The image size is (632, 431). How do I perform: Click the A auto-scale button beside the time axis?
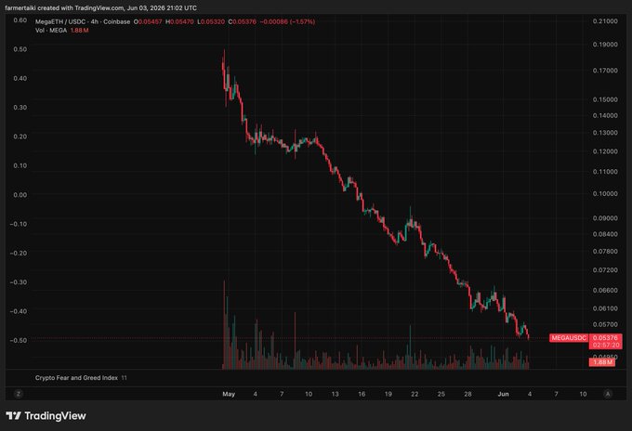point(608,394)
